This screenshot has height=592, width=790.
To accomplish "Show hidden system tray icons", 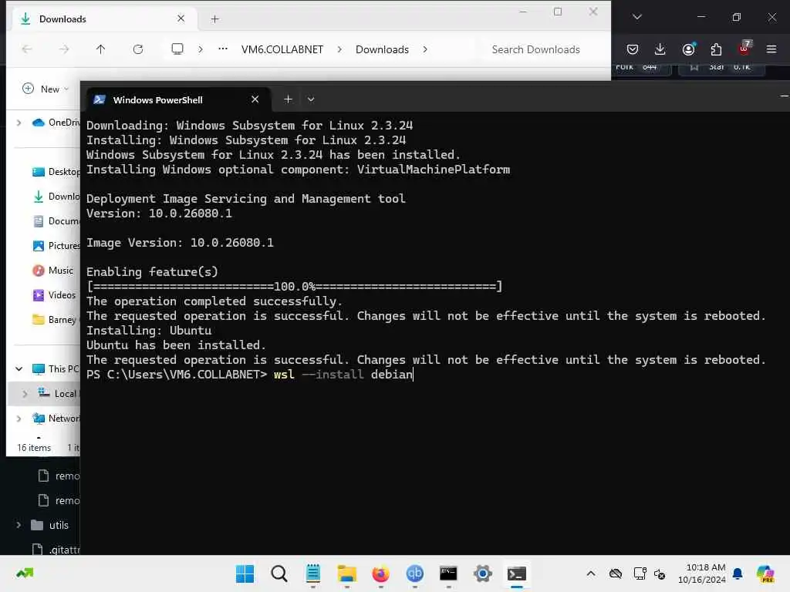I will click(x=590, y=573).
